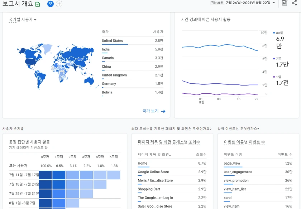Open the Google Online Store page row
Screen dimensions: 301x209
tap(172, 172)
